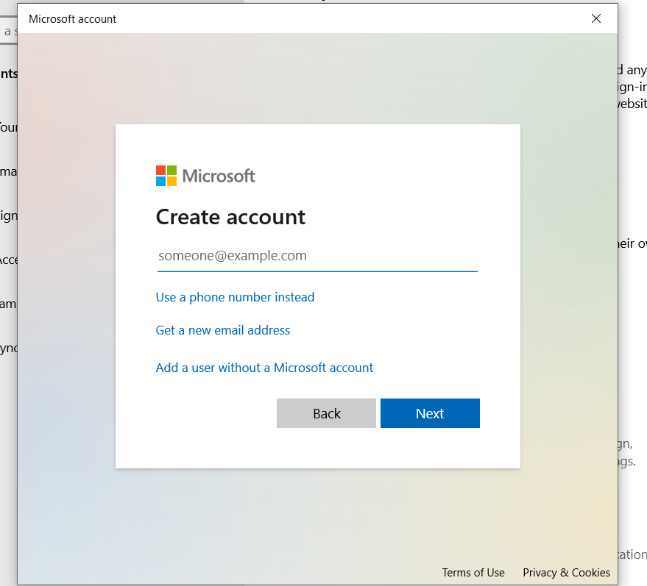This screenshot has width=647, height=586.
Task: Click the 'Create account' heading
Action: (x=230, y=217)
